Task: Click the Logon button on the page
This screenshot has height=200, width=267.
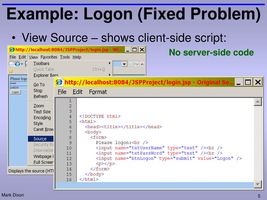Action: 15,92
